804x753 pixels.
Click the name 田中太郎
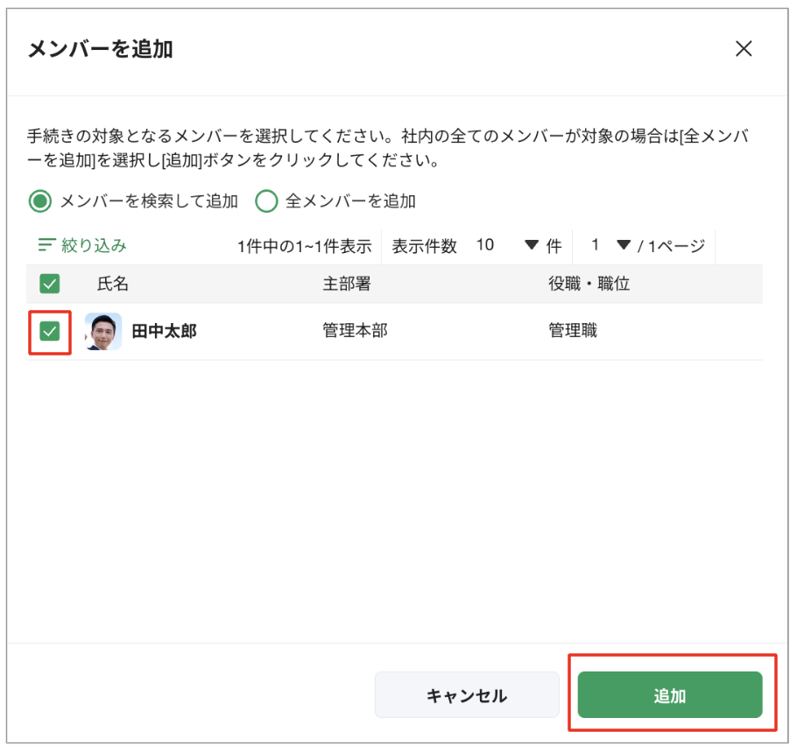tap(164, 331)
